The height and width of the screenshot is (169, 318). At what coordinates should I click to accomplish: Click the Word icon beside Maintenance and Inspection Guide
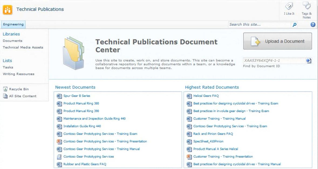coord(59,119)
